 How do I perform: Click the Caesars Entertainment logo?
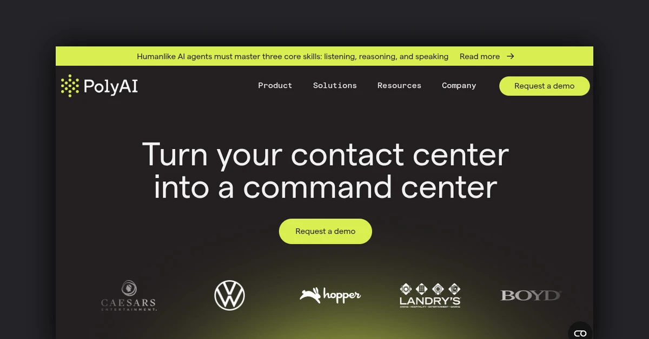click(x=129, y=296)
